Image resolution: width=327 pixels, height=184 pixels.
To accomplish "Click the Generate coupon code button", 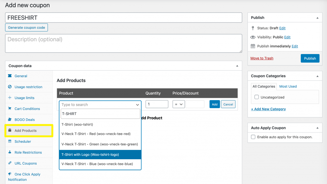I will point(27,28).
